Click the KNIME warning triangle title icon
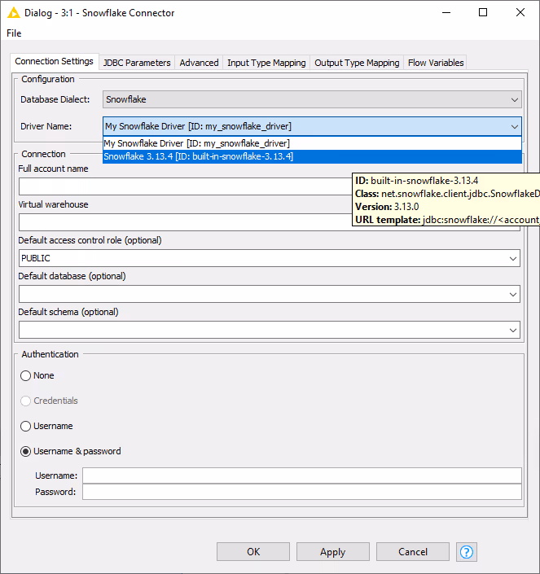540x574 pixels. coord(13,13)
